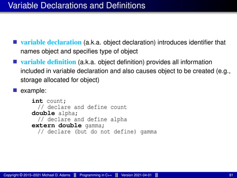Click the square bullet beside 'variable definition'
This screenshot has height=178, width=237.
click(x=15, y=61)
